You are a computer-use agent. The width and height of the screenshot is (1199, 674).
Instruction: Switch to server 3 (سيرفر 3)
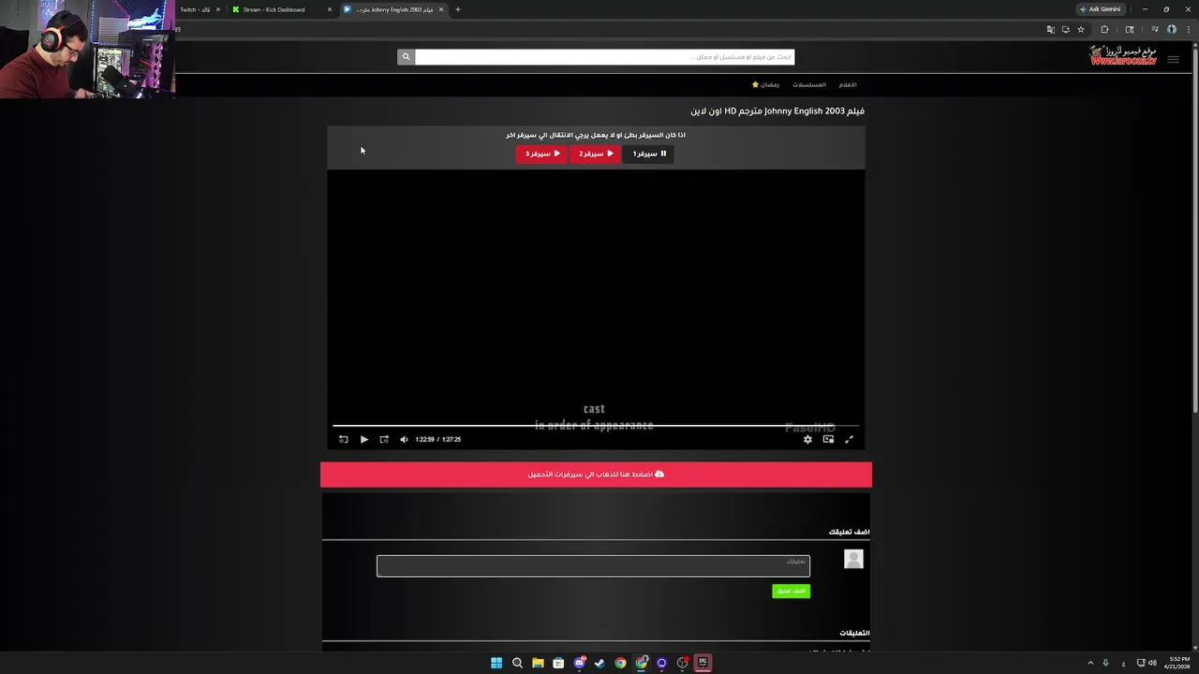(x=541, y=154)
